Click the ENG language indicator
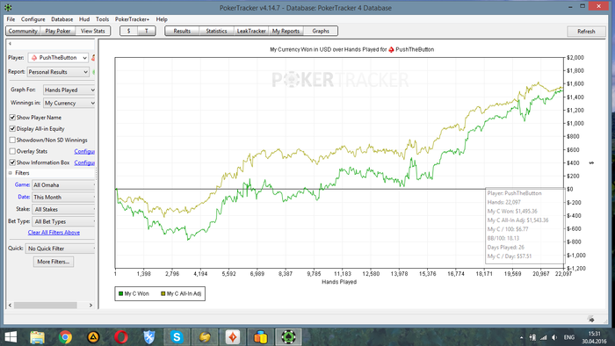The image size is (615, 346). (569, 337)
